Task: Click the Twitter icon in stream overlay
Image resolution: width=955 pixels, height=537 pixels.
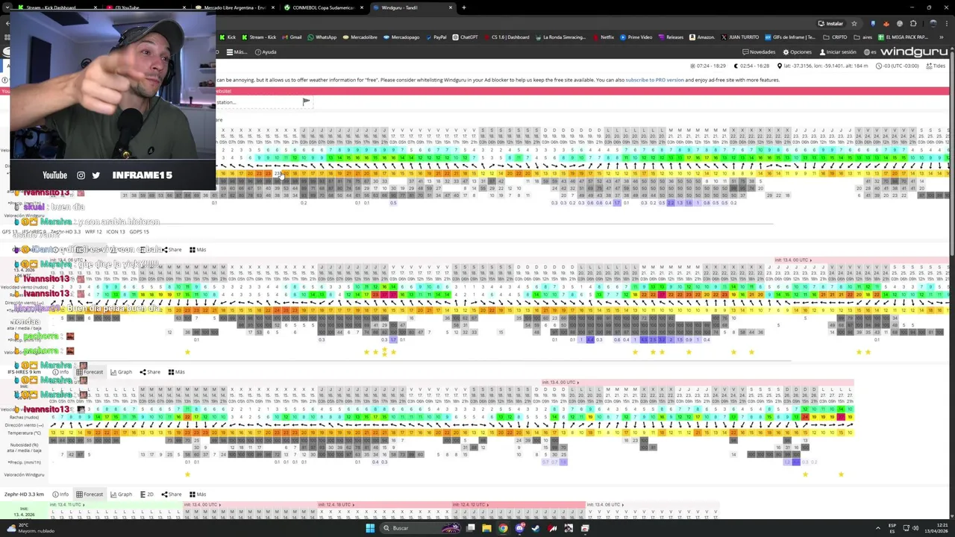Action: [95, 175]
